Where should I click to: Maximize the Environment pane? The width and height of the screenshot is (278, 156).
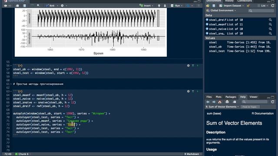(273, 1)
